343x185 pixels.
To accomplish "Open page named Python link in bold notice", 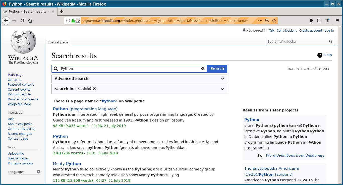I will click(x=109, y=101).
